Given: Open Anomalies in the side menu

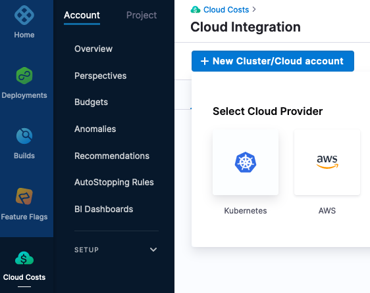Looking at the screenshot, I should tap(95, 129).
